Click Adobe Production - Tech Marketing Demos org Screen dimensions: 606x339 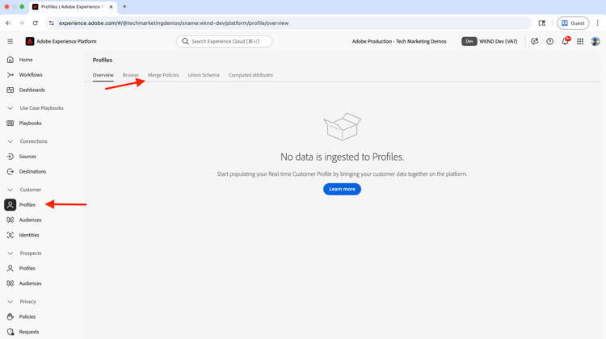pos(399,41)
